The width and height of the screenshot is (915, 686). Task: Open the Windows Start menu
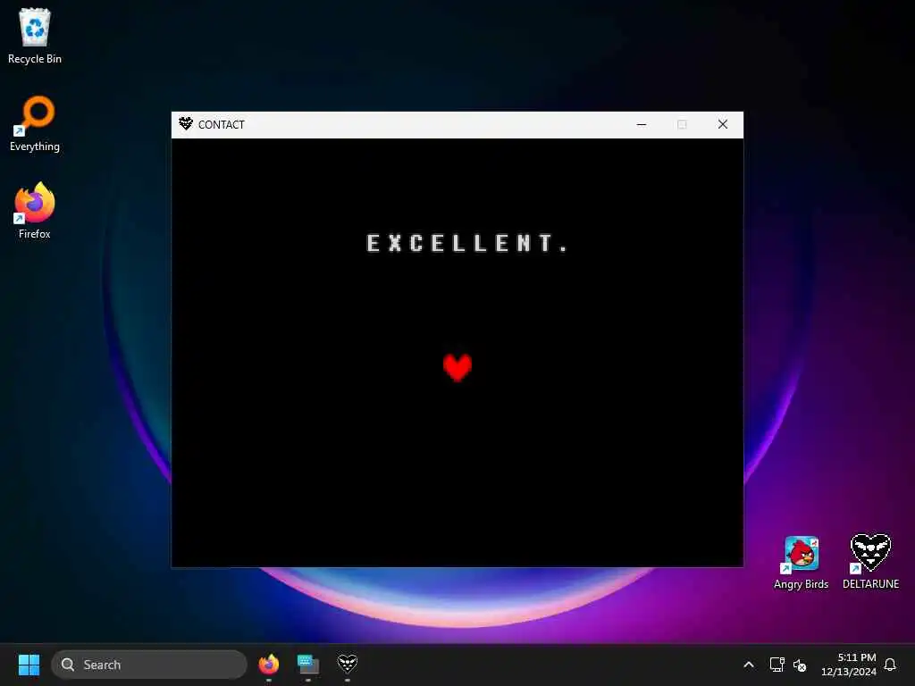tap(29, 665)
